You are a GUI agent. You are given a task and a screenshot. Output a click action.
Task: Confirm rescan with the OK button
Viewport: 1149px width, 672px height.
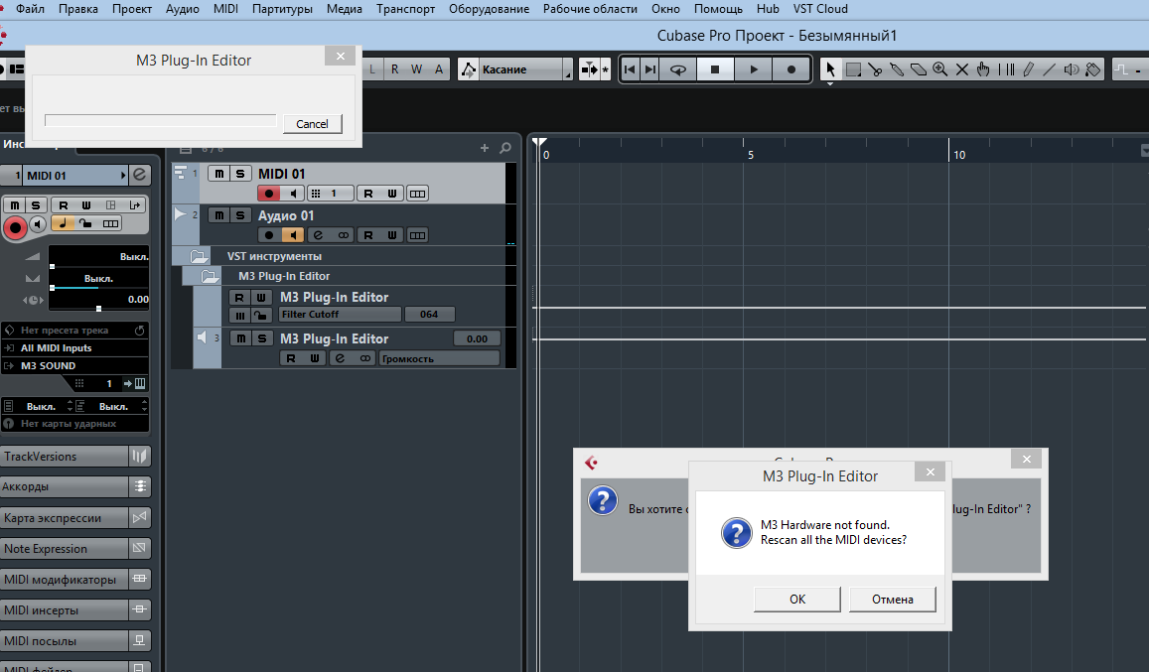click(797, 600)
